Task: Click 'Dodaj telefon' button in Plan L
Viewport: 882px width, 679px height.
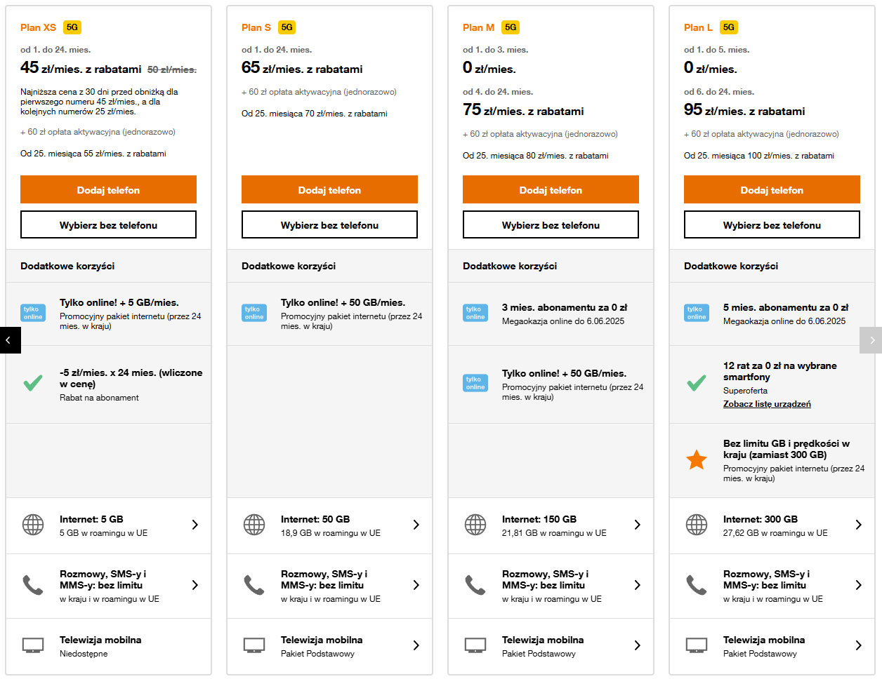Action: coord(772,190)
